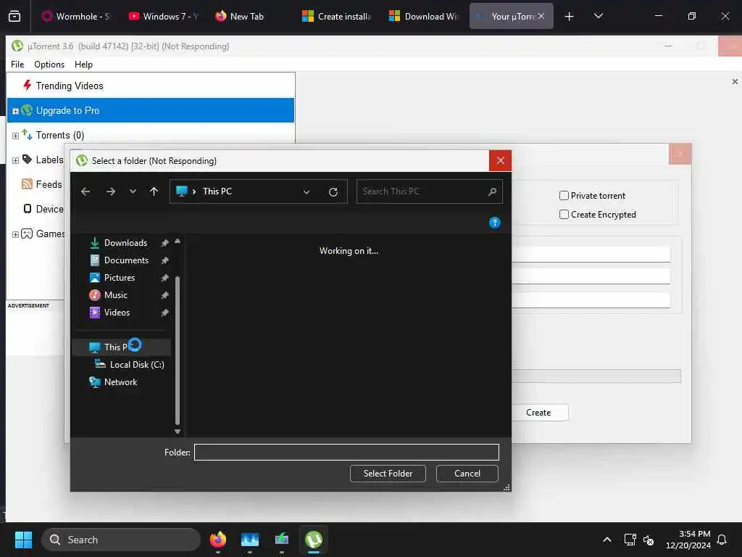
Task: Open the File menu
Action: 17,65
